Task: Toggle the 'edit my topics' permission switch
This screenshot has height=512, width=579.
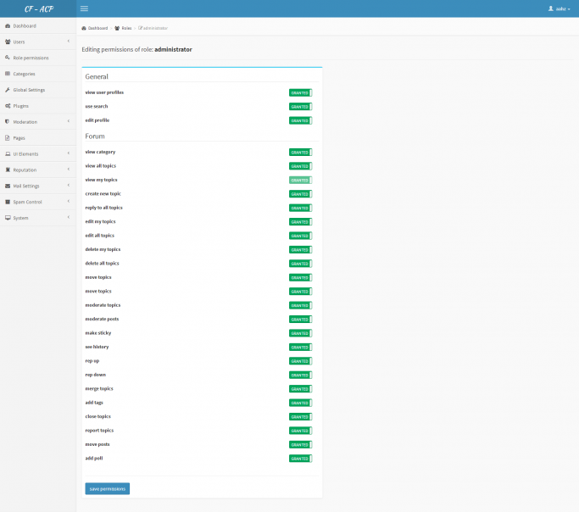Action: (301, 222)
